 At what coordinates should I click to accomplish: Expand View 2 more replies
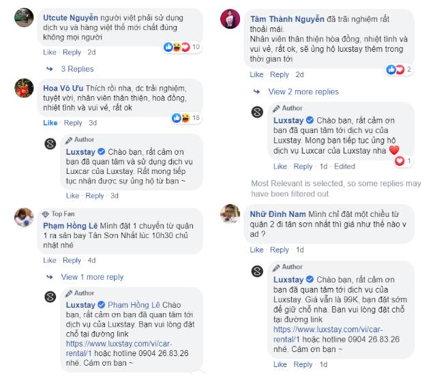click(x=303, y=91)
